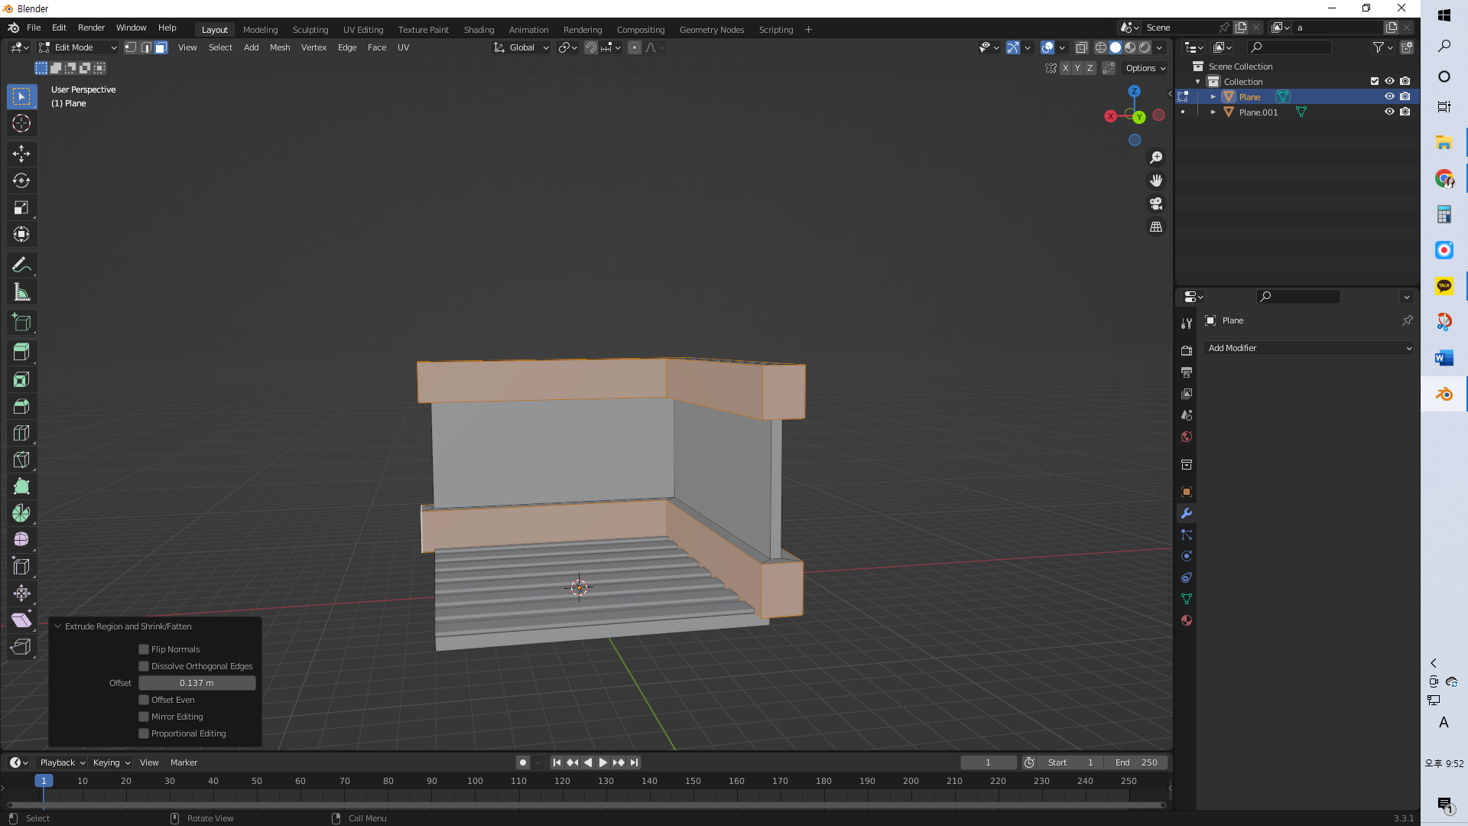
Task: Open the Material properties tab
Action: coord(1187,620)
